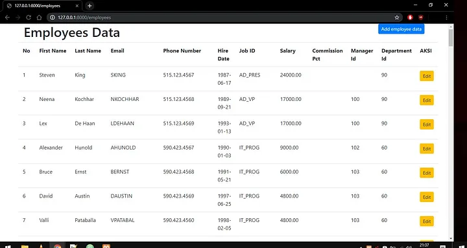Edit Bruce Ernst's record
This screenshot has height=248, width=467.
tap(427, 173)
